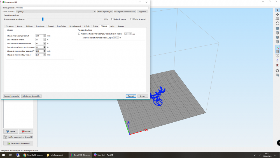This screenshot has width=280, height=158.
Task: Open the Remplissage tab
Action: (40, 26)
